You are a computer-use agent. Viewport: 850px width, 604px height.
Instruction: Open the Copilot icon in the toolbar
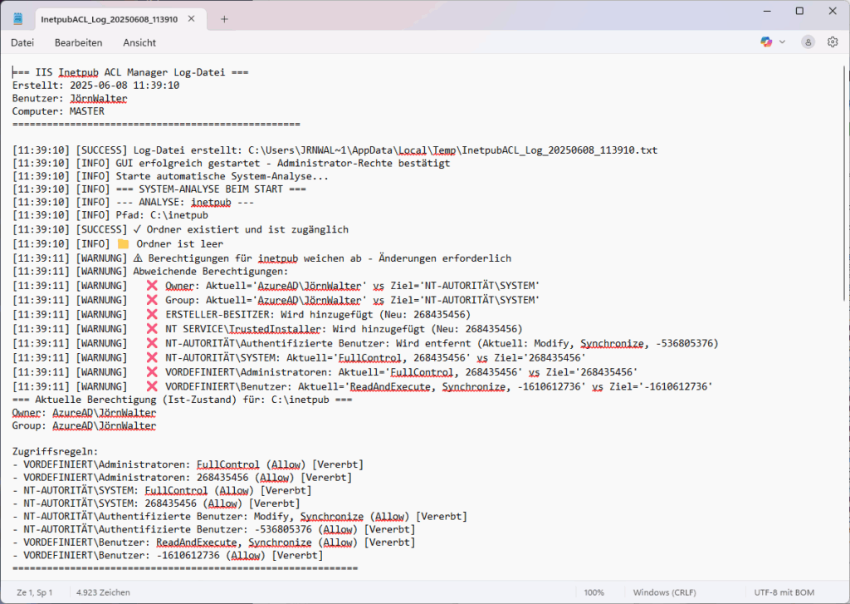pyautogui.click(x=766, y=42)
